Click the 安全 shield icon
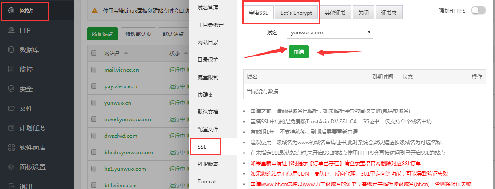The width and height of the screenshot is (495, 189). point(11,89)
